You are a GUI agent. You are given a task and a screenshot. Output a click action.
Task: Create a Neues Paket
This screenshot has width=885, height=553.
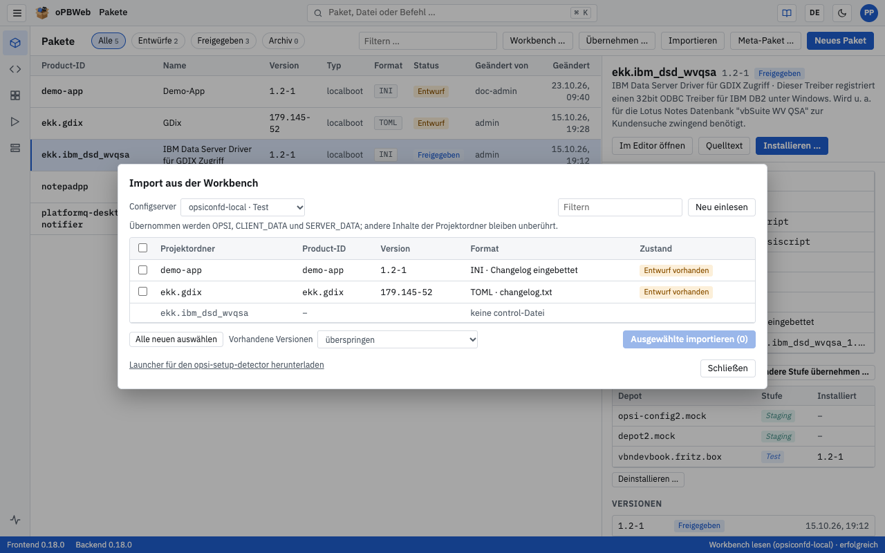click(x=840, y=41)
